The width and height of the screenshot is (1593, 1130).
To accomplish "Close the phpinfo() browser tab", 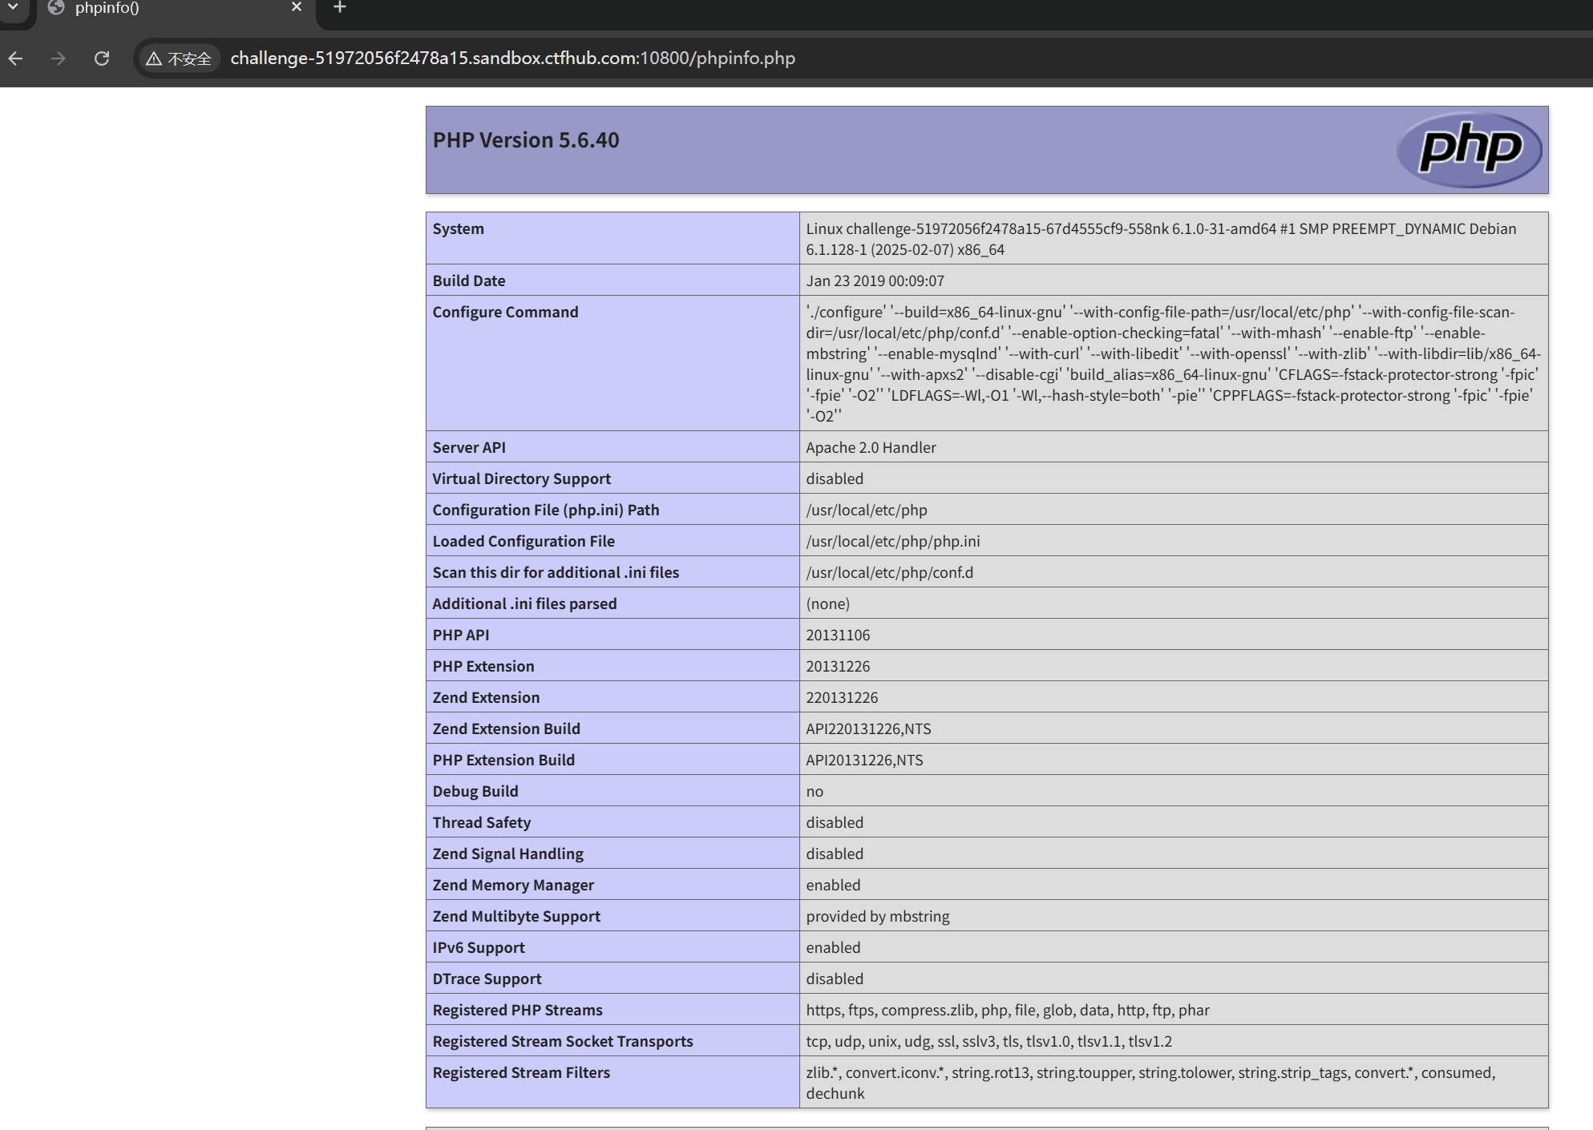I will click(x=296, y=7).
